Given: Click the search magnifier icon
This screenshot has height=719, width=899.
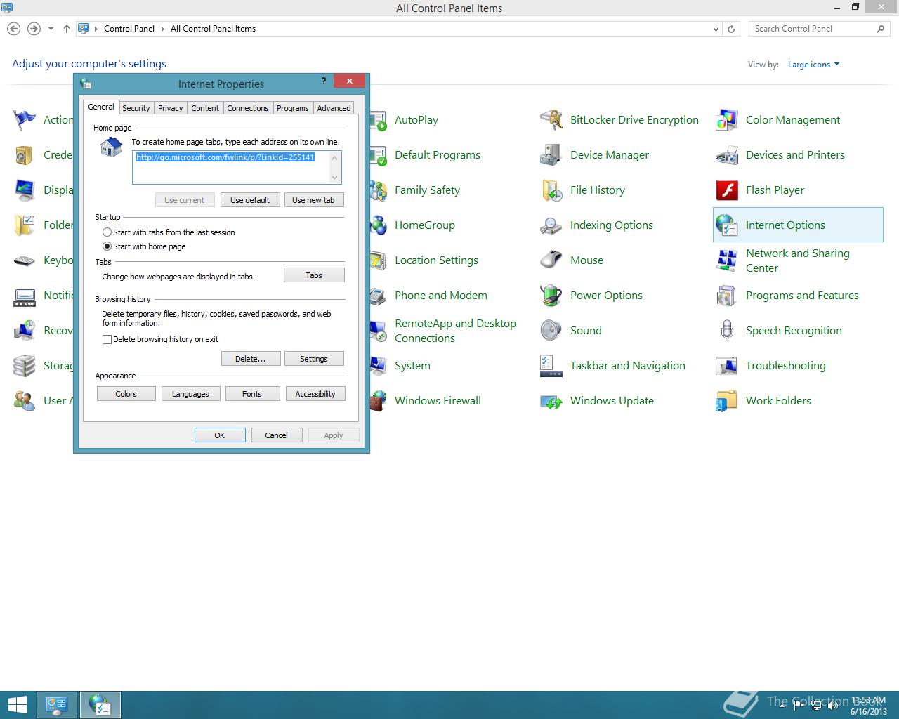Looking at the screenshot, I should [x=880, y=29].
